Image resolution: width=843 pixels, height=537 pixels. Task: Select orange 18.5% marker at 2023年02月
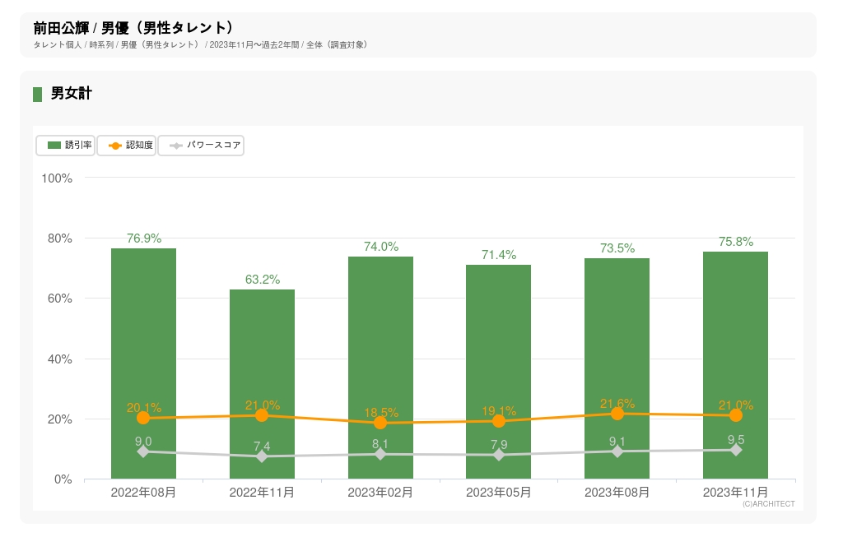click(380, 423)
